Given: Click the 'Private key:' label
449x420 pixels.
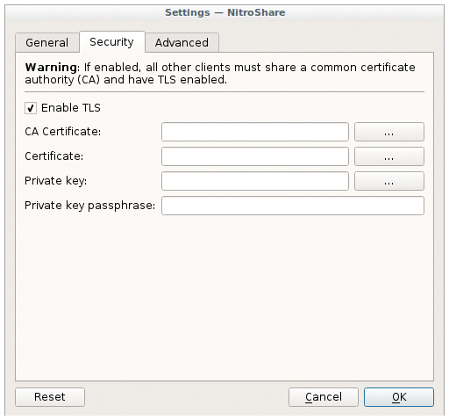Looking at the screenshot, I should (55, 181).
